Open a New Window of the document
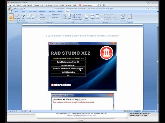 [87, 17]
